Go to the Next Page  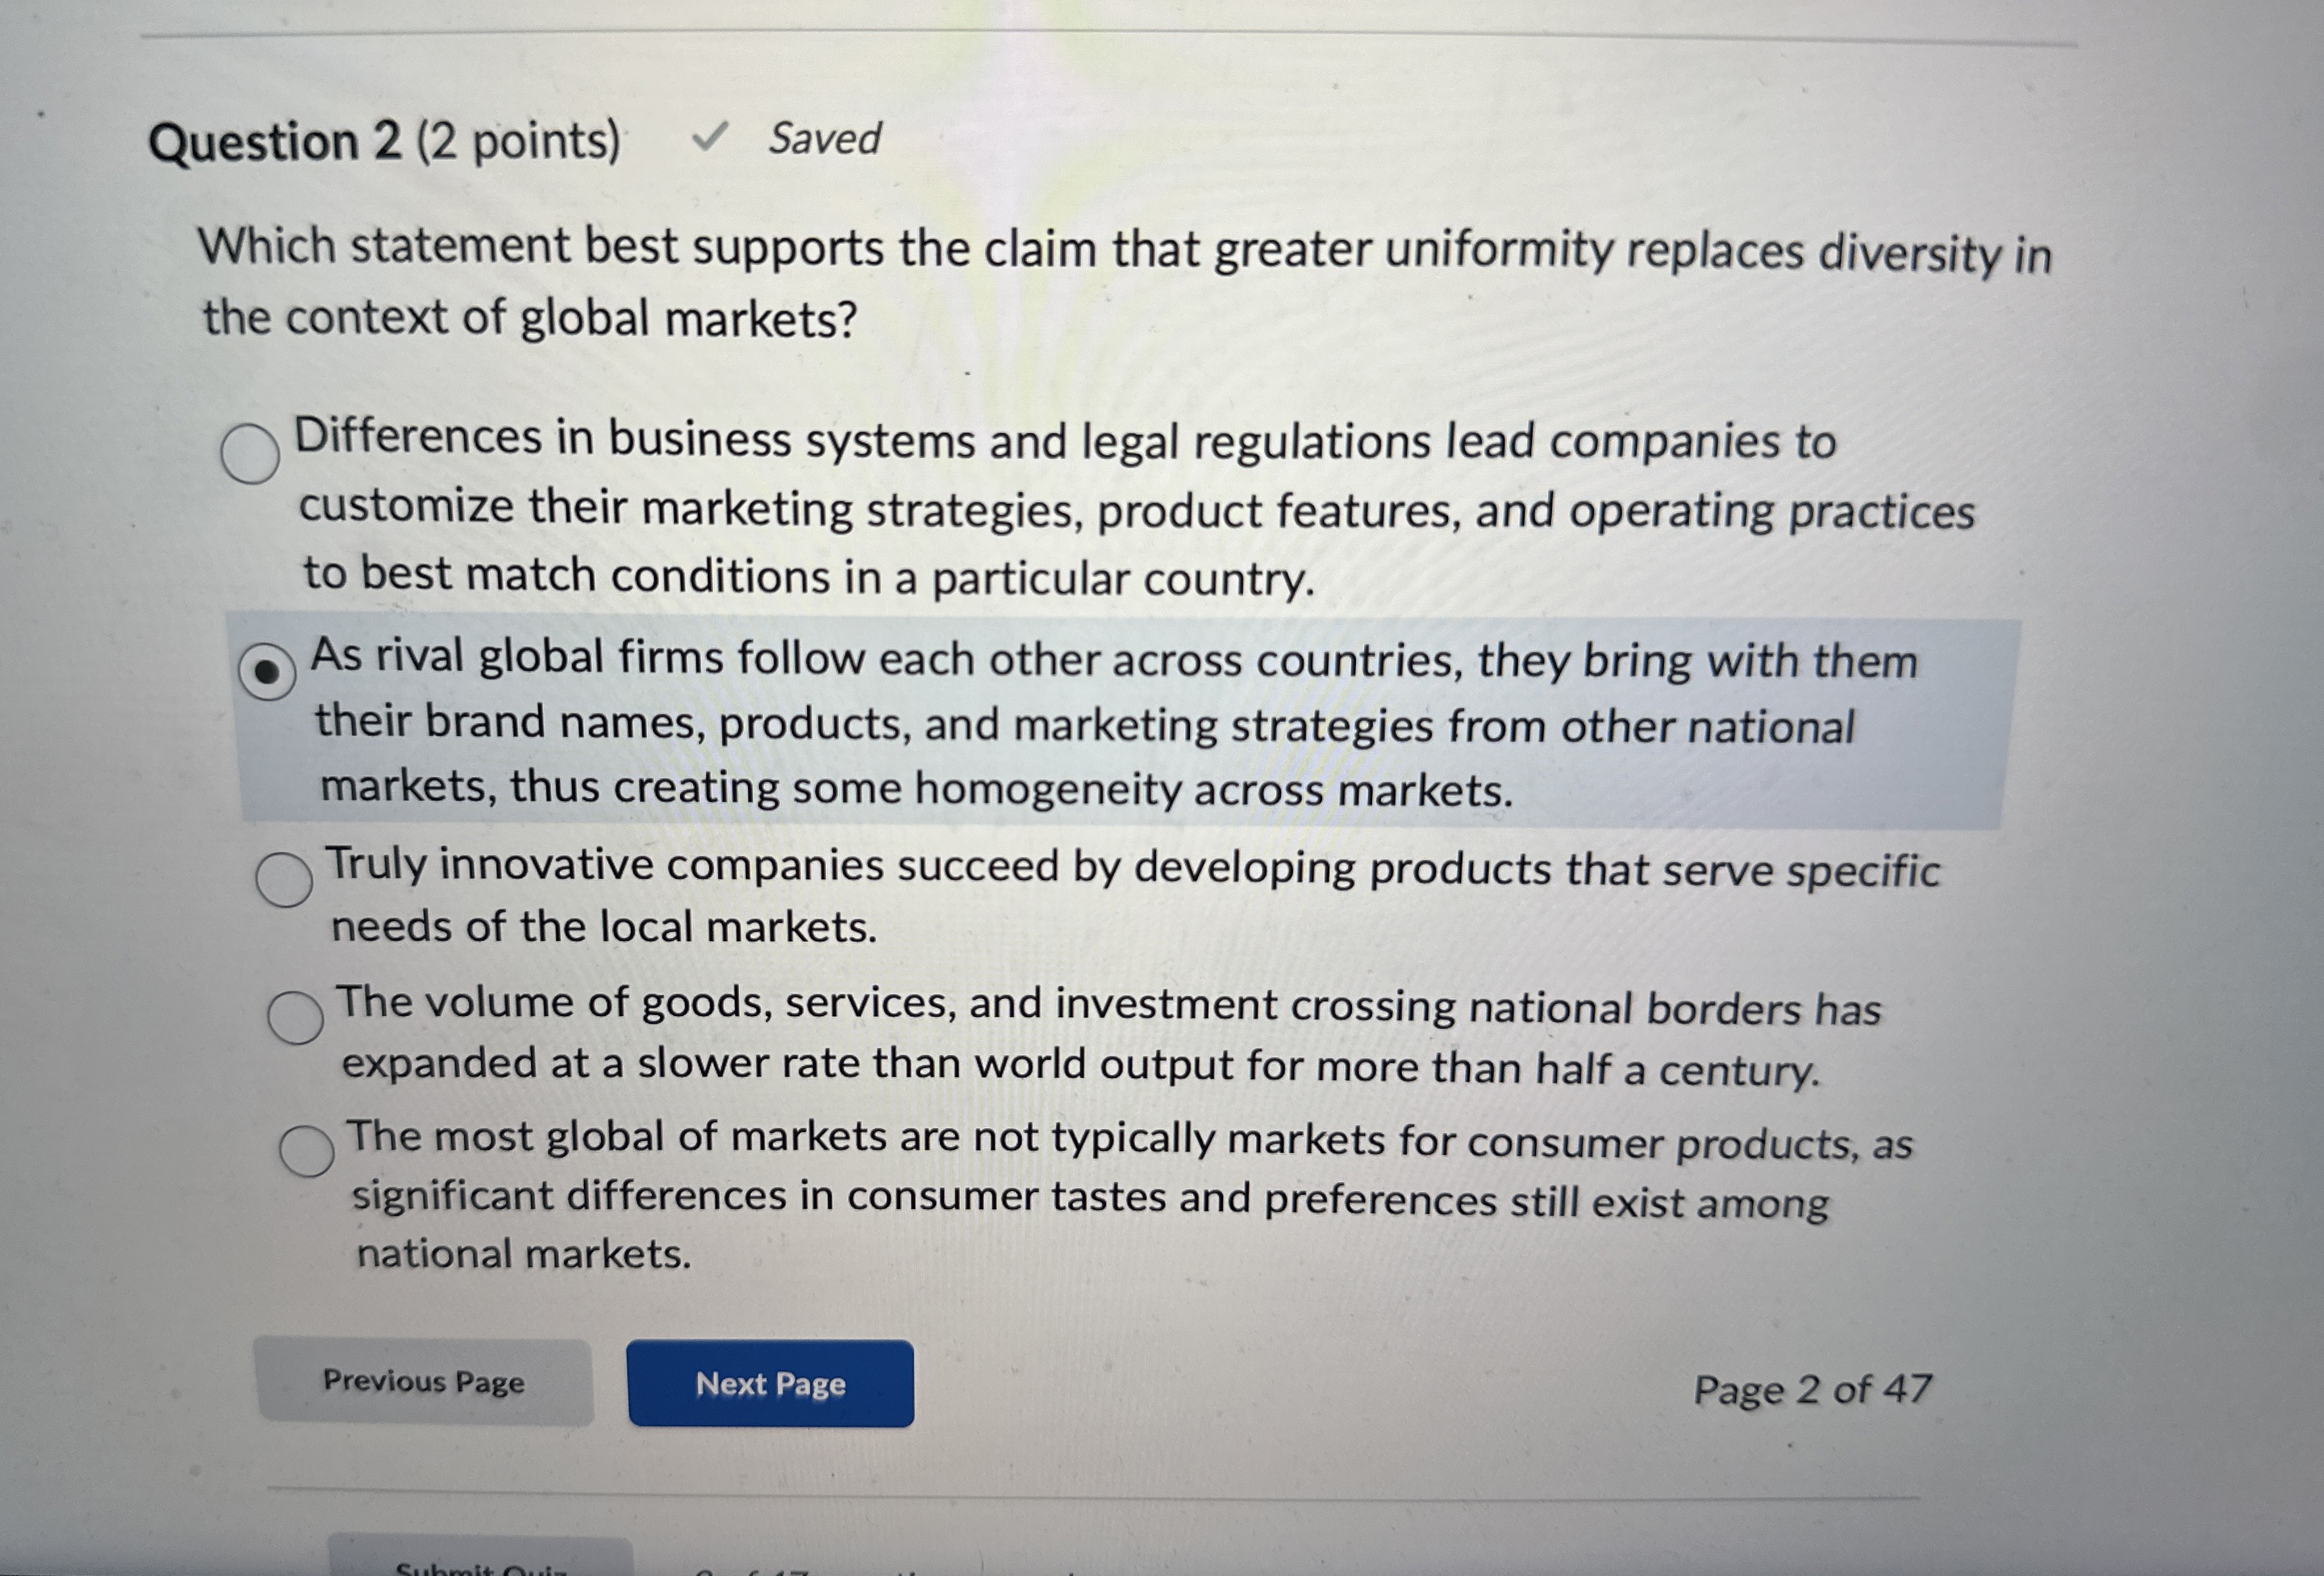click(x=770, y=1383)
